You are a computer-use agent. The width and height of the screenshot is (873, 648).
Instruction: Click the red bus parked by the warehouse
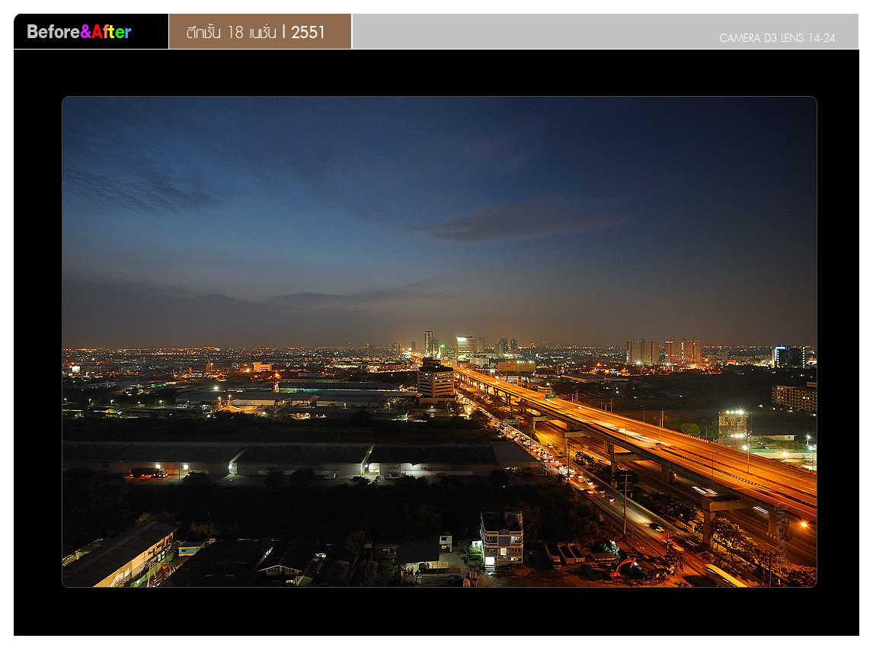[x=148, y=473]
